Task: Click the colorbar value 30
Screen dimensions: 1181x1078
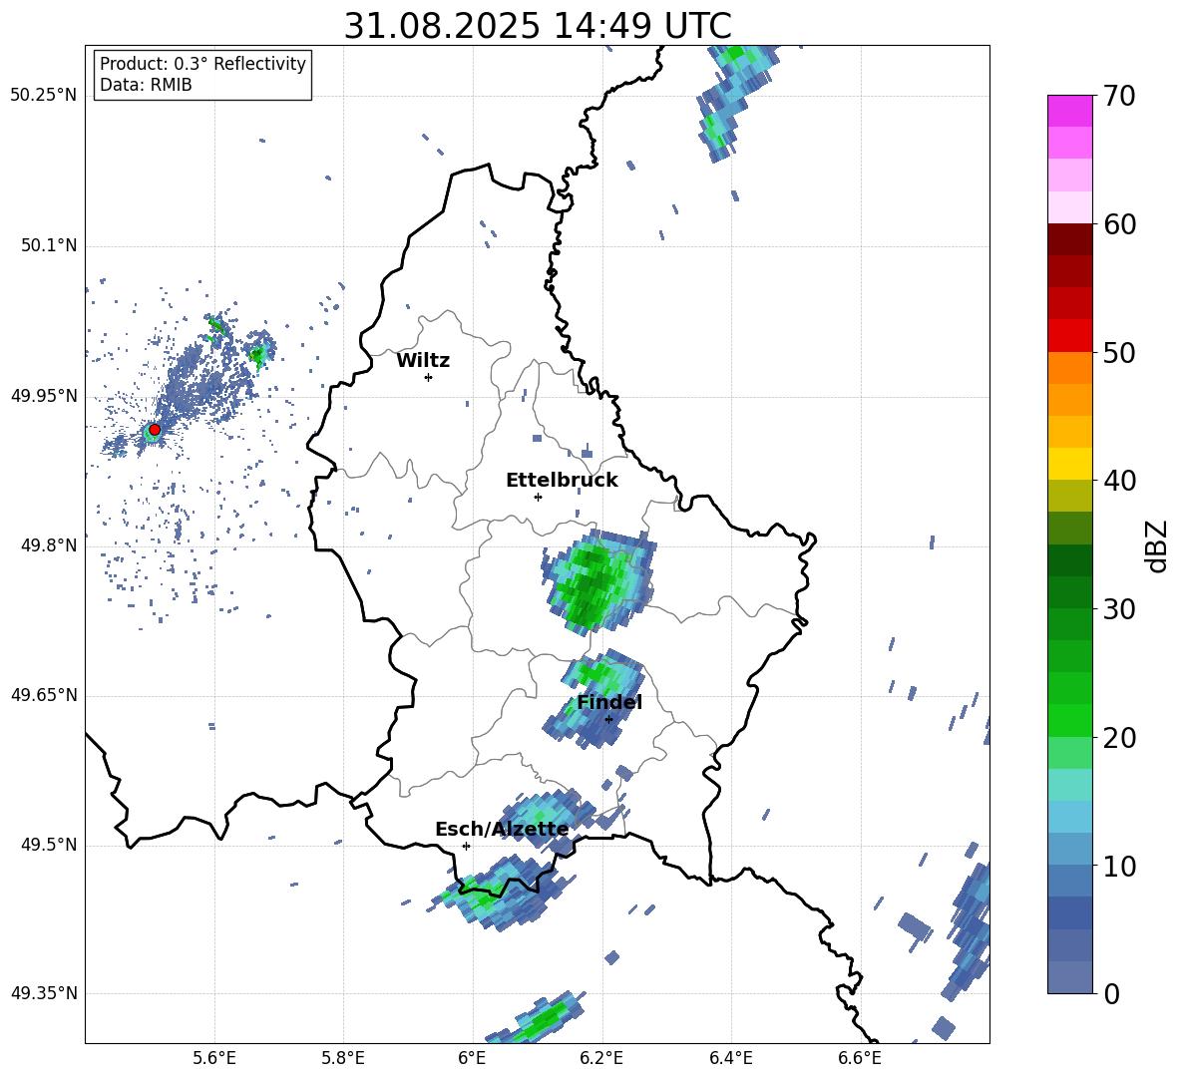Action: point(1119,609)
